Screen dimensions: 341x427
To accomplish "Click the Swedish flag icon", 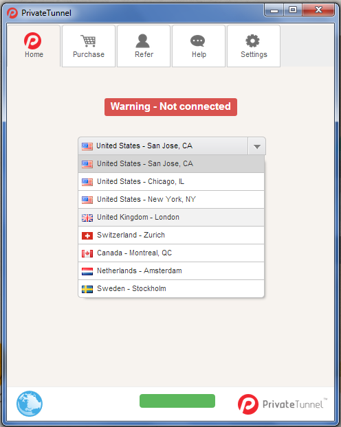I will [x=87, y=289].
